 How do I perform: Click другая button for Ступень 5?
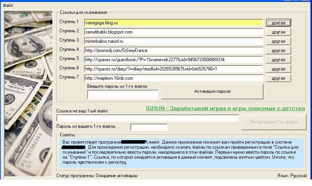pyautogui.click(x=278, y=60)
